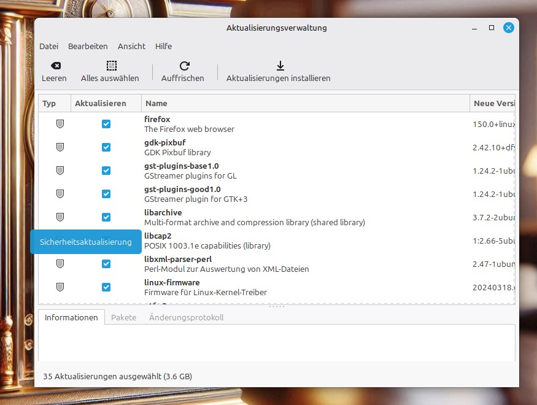Screen dimensions: 537x405
Task: Click the Auffrischen refresh icon
Action: click(x=184, y=66)
